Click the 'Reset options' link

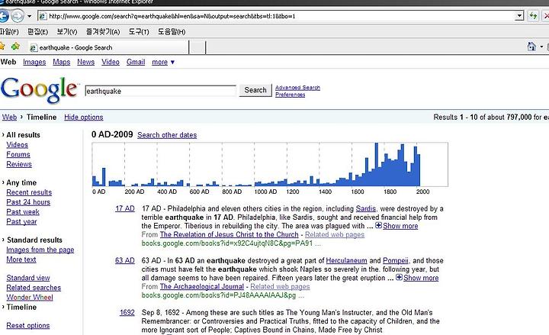tap(28, 326)
